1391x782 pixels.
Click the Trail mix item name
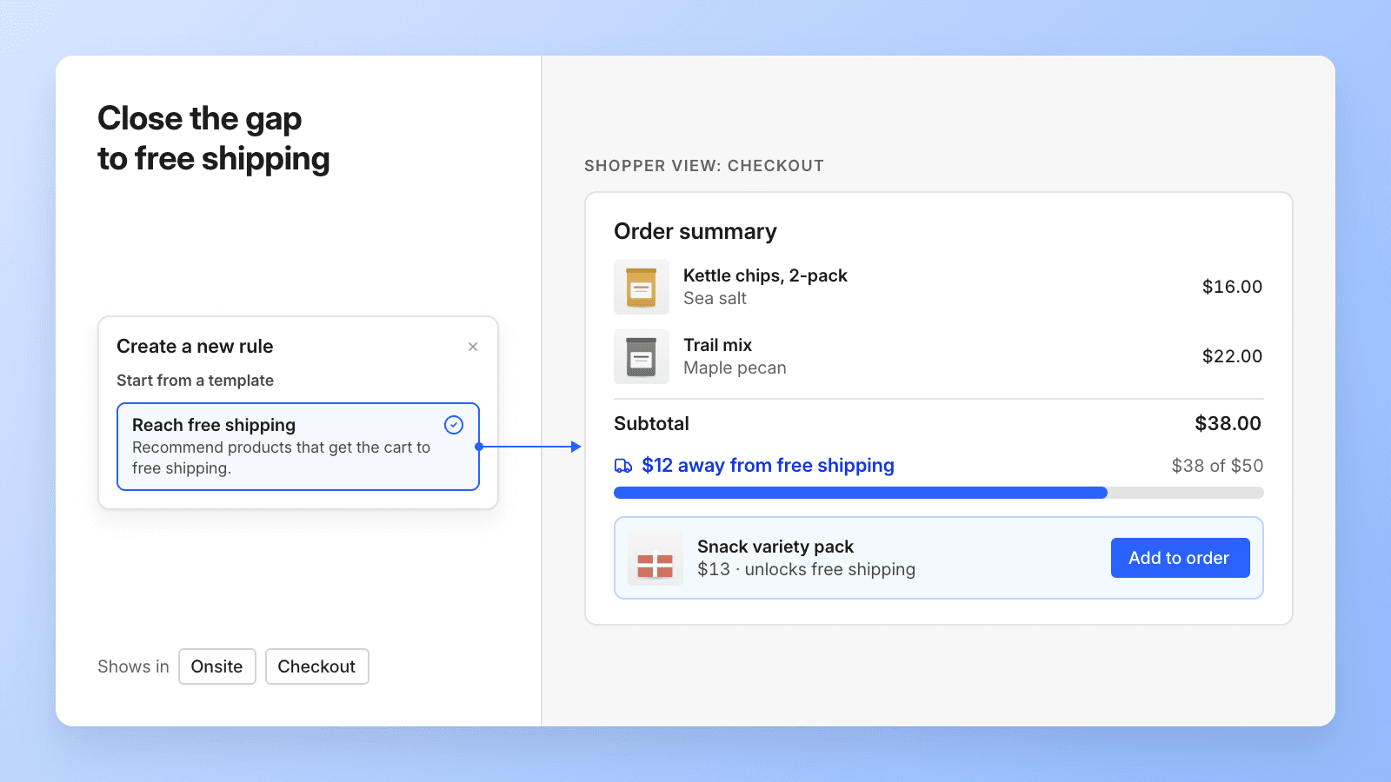(717, 345)
